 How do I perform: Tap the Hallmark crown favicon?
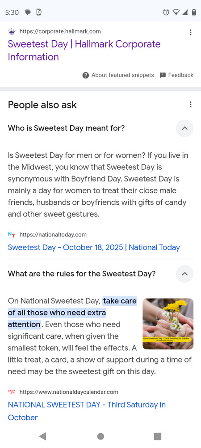(x=12, y=31)
